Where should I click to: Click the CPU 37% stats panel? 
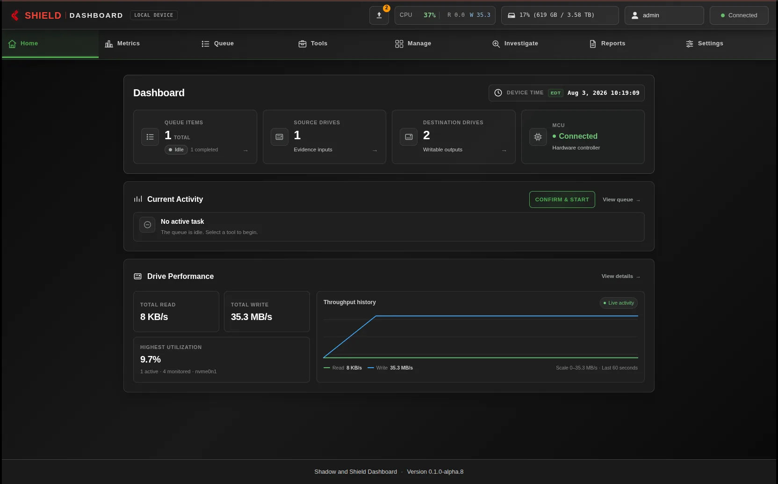tap(445, 15)
